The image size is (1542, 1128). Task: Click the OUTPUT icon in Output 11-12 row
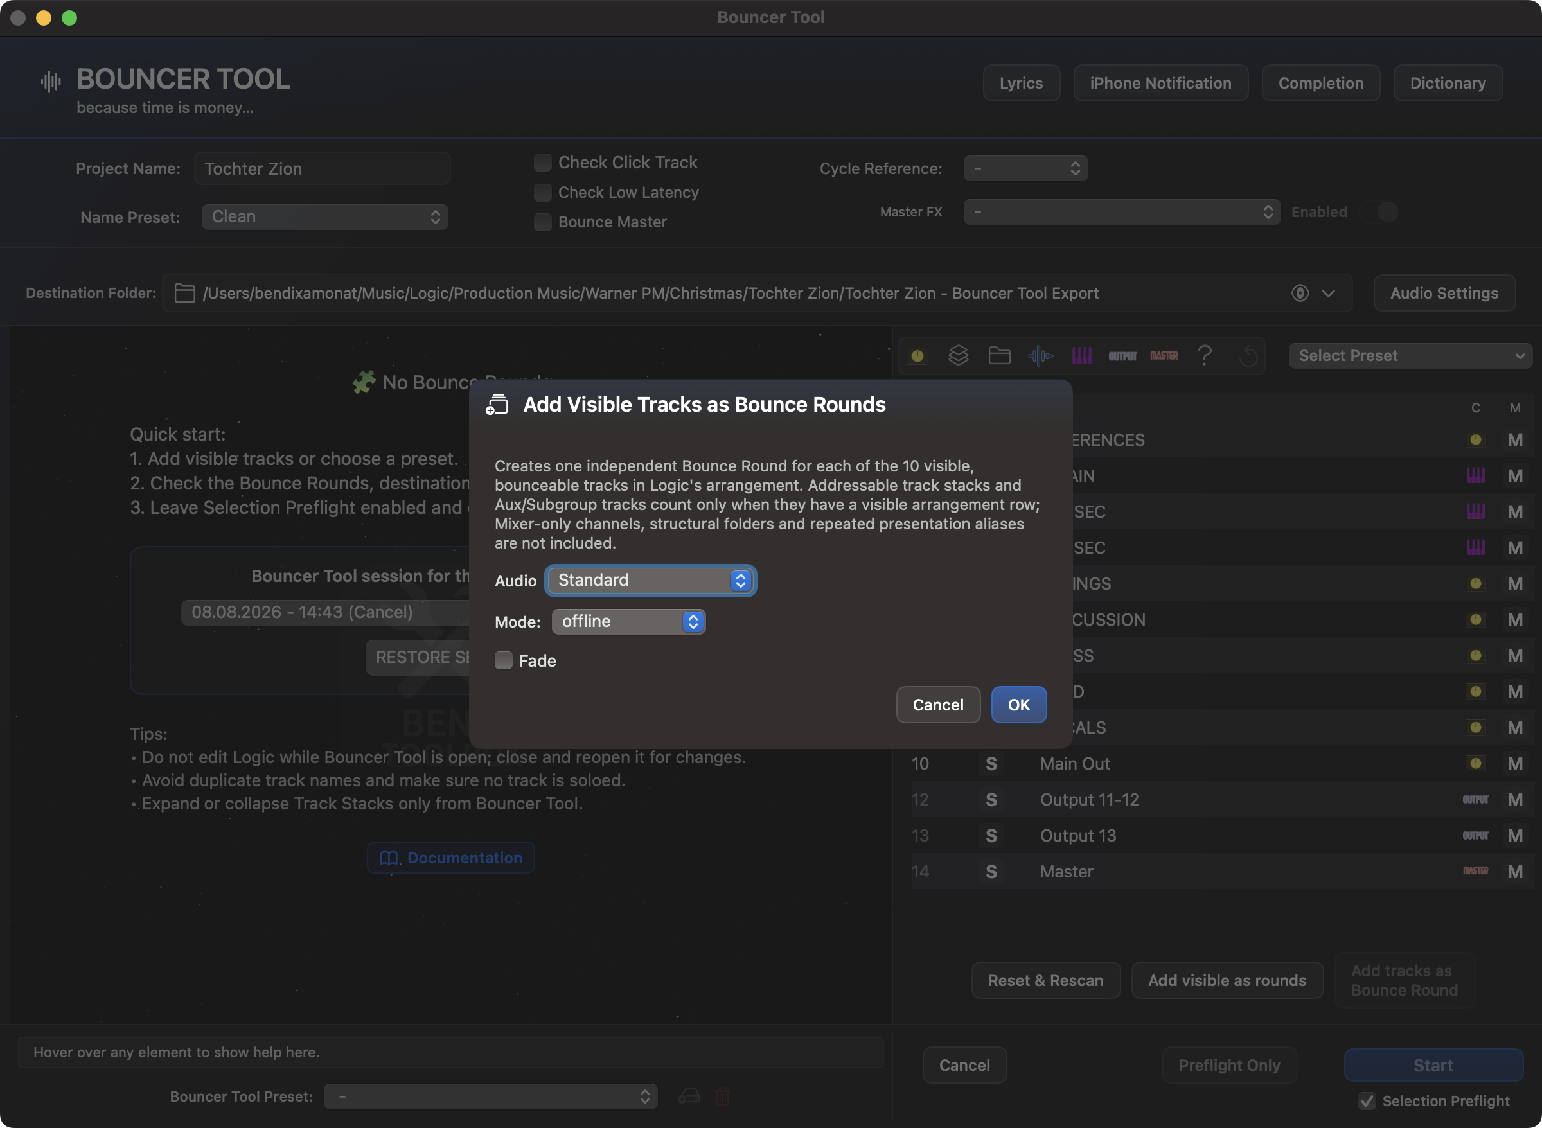click(1476, 800)
